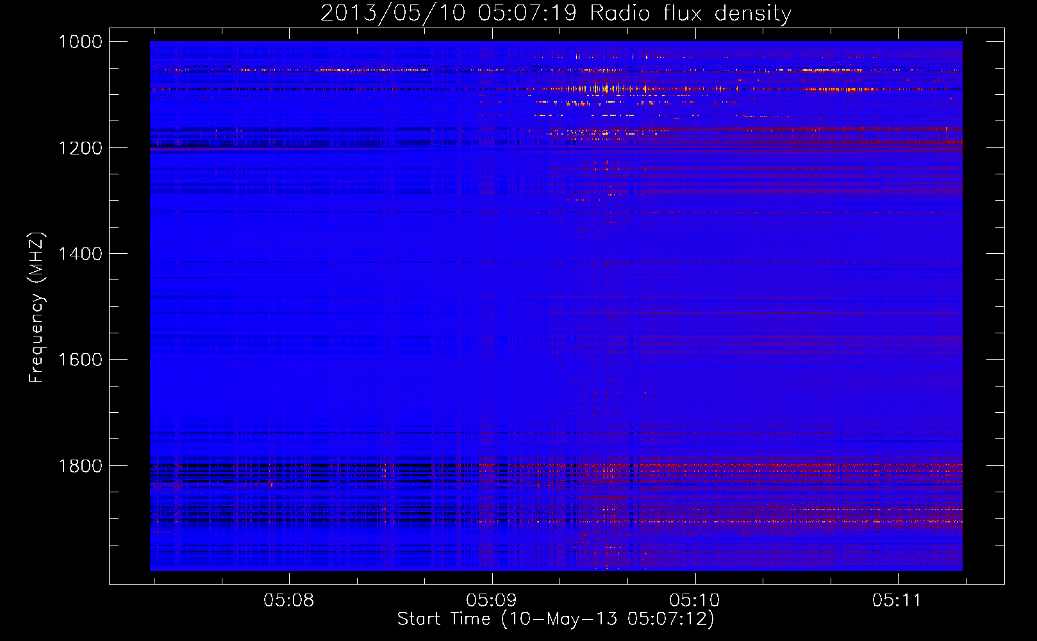Viewport: 1037px width, 641px height.
Task: Click the plot title "2013/05/10 05:07:19 Radio flux density"
Action: (x=556, y=13)
